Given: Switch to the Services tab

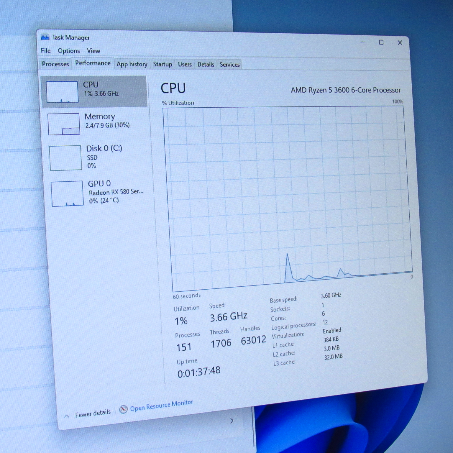Looking at the screenshot, I should point(229,65).
